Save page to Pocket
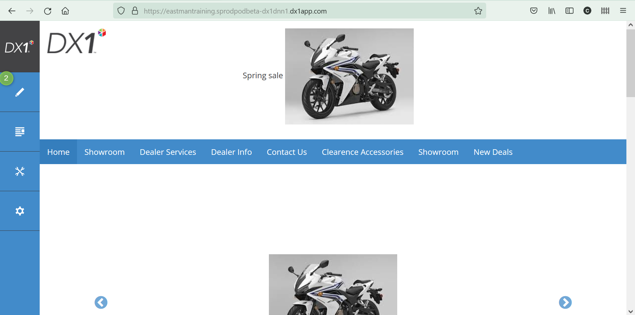 [534, 11]
